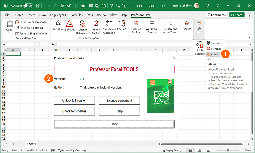Click the diamond premium icon in title bar
Viewport: 255px width, 153px height.
(x=207, y=6)
